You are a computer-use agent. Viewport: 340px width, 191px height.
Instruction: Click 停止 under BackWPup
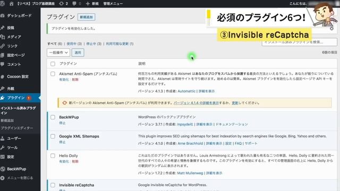click(x=62, y=123)
